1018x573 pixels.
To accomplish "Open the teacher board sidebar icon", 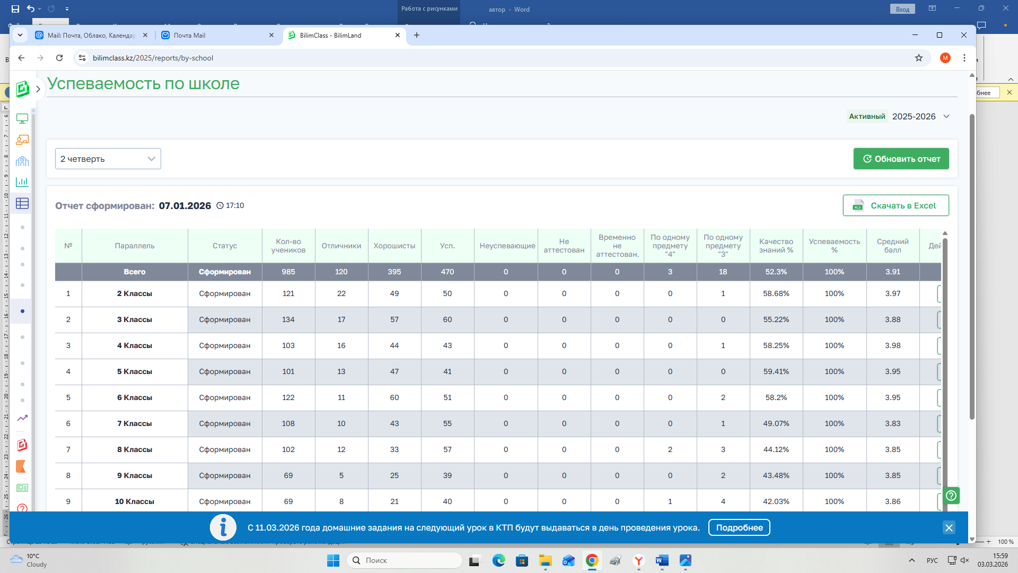I will [22, 140].
